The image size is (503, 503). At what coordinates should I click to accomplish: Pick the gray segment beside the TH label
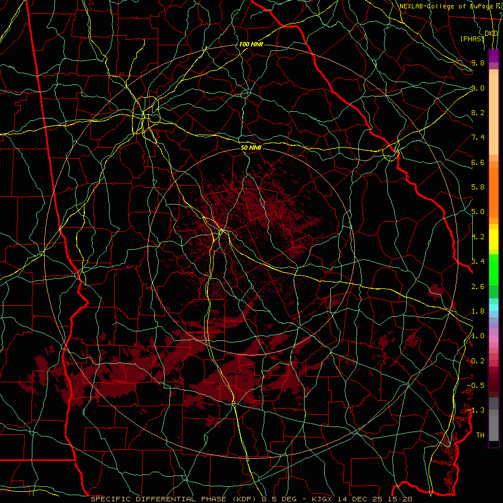tap(493, 430)
